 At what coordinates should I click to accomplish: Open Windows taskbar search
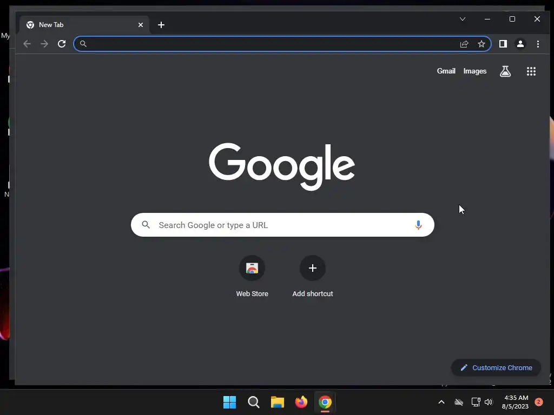click(253, 402)
